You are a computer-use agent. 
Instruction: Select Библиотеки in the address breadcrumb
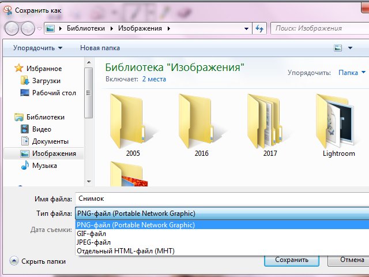86,28
